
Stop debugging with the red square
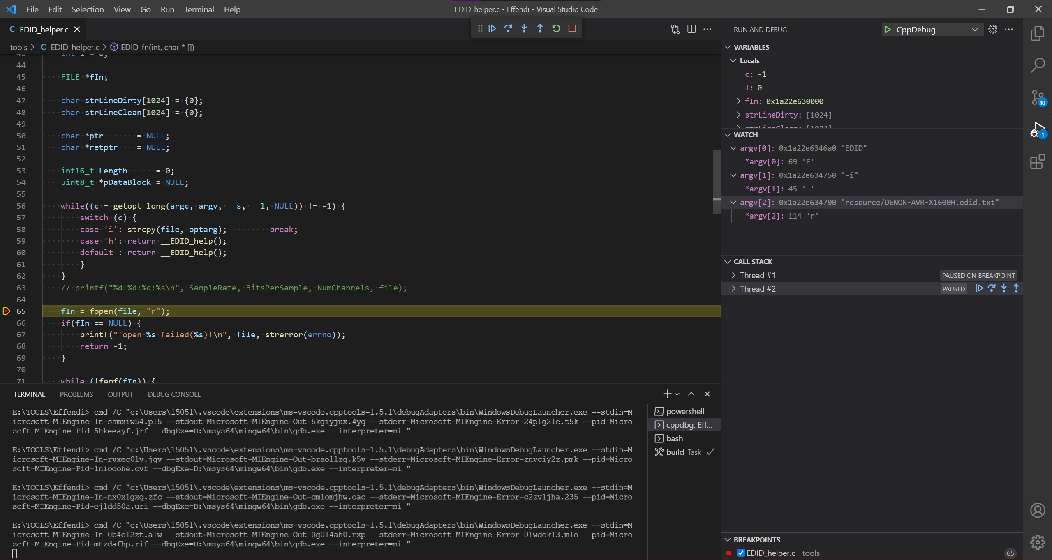(x=572, y=29)
